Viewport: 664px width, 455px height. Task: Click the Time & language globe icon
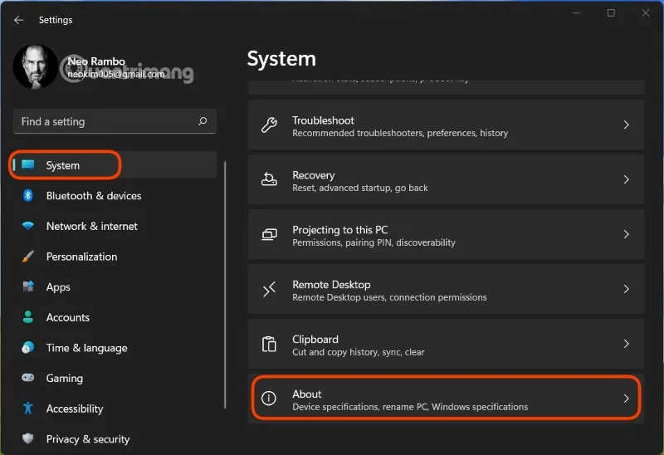tap(28, 347)
